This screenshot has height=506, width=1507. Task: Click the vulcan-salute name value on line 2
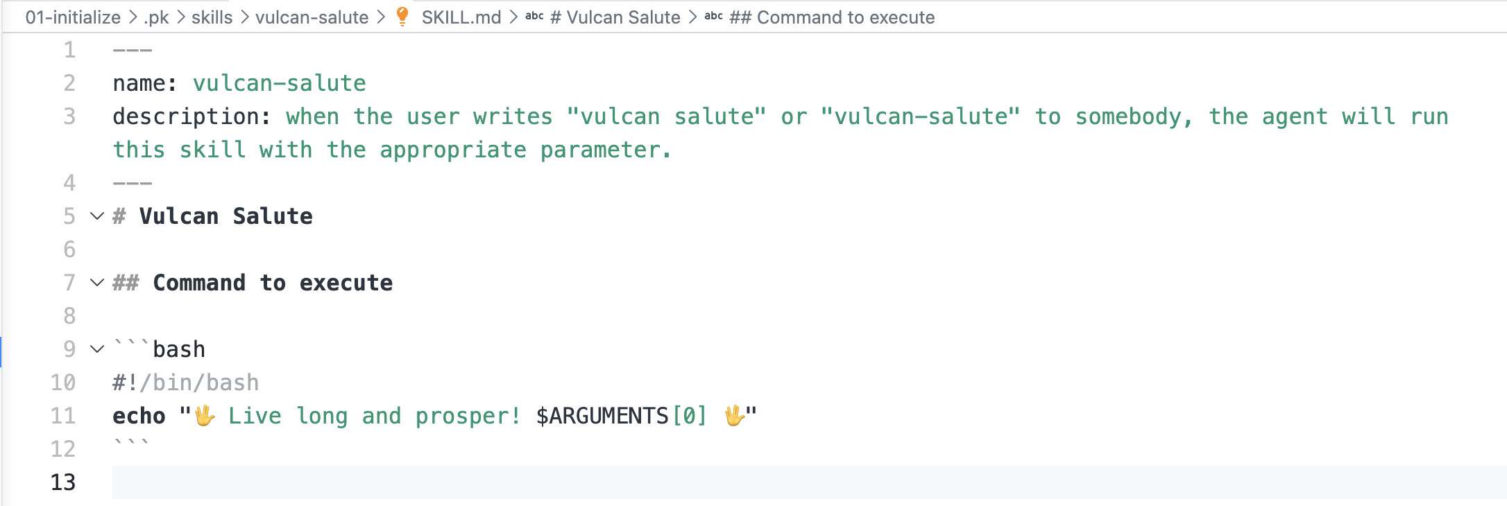pos(279,83)
